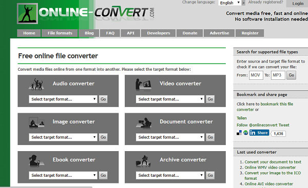Open Archive converter target format dropdown
The image size is (308, 188).
(x=170, y=175)
